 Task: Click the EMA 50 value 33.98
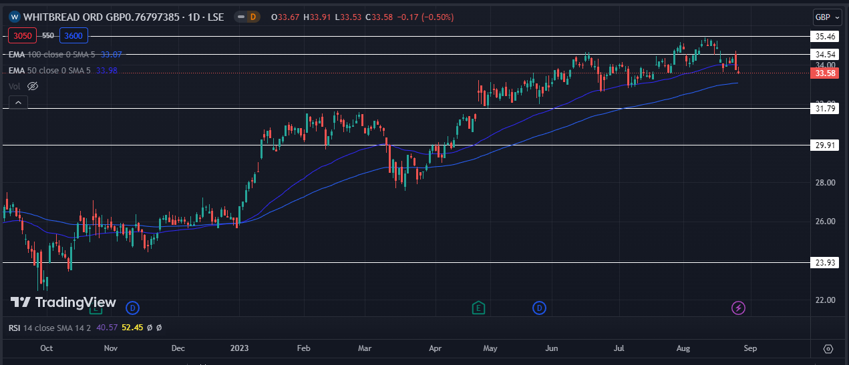[107, 70]
